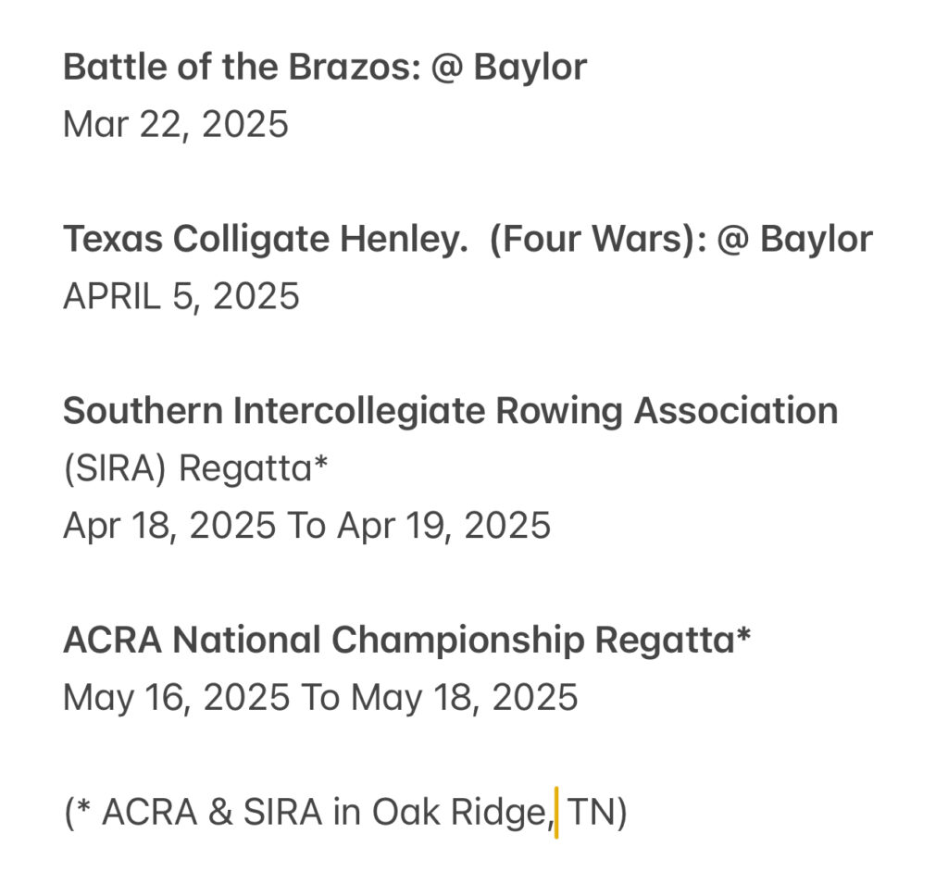
Task: Click the start date 'May 16, 2025'
Action: [x=177, y=697]
